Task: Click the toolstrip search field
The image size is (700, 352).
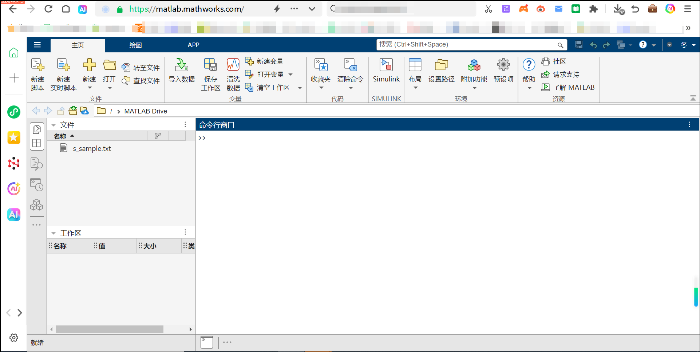Action: 472,45
